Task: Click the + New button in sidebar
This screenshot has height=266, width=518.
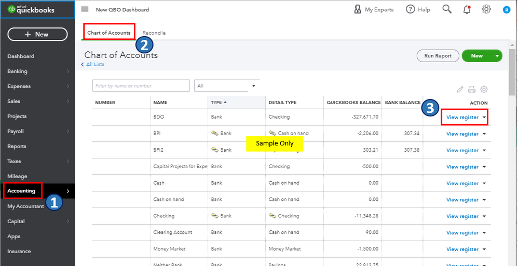Action: 37,34
